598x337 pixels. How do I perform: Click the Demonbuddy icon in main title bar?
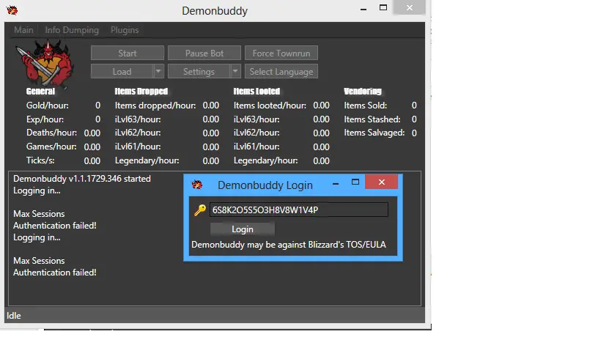tap(12, 10)
